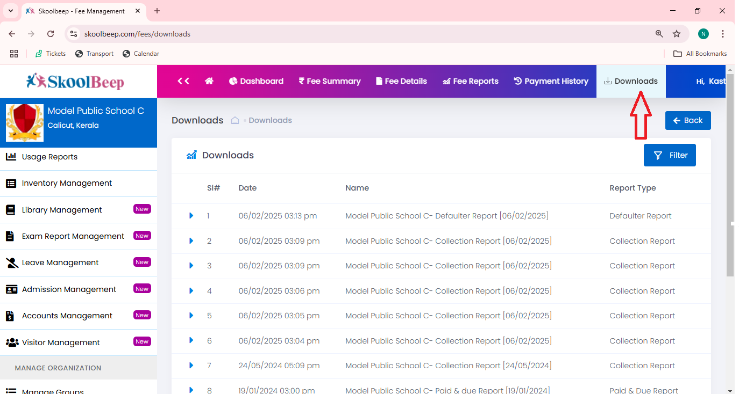Open the Dashboard tab
This screenshot has height=394, width=739.
256,81
